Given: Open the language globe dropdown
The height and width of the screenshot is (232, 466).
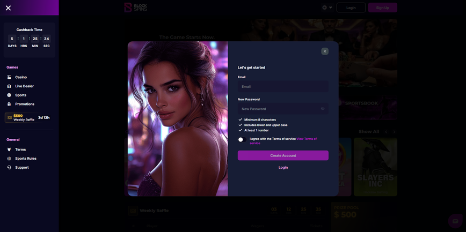Looking at the screenshot, I should point(327,8).
